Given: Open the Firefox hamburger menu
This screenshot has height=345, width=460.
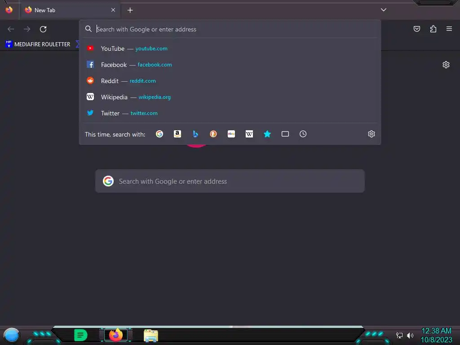Looking at the screenshot, I should click(449, 29).
